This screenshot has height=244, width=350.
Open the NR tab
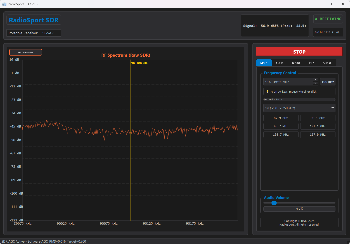click(311, 63)
